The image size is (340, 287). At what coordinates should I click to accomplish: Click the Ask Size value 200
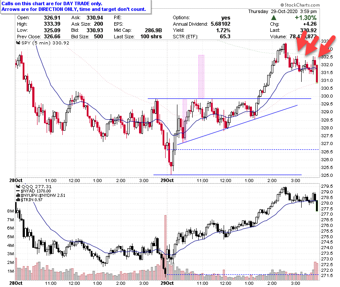[x=99, y=24]
